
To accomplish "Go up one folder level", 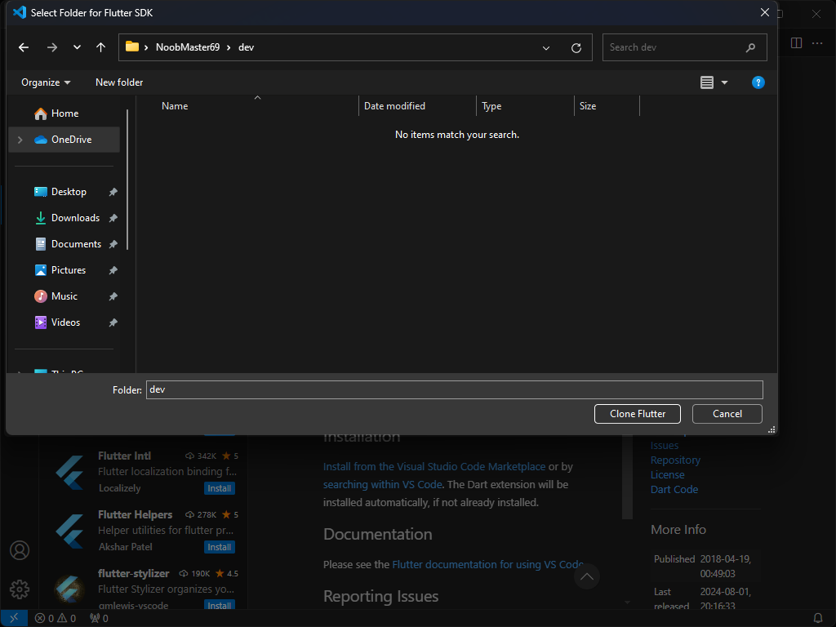I will pos(100,47).
